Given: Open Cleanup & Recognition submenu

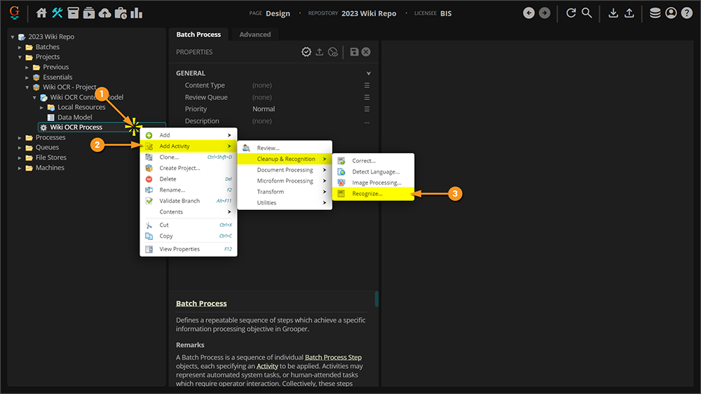Looking at the screenshot, I should tap(285, 159).
